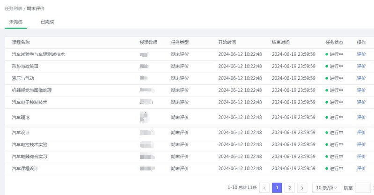
Task: Click 任务列表 breadcrumb link
Action: click(14, 8)
